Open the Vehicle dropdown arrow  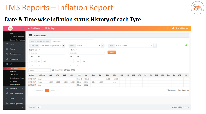(155, 45)
